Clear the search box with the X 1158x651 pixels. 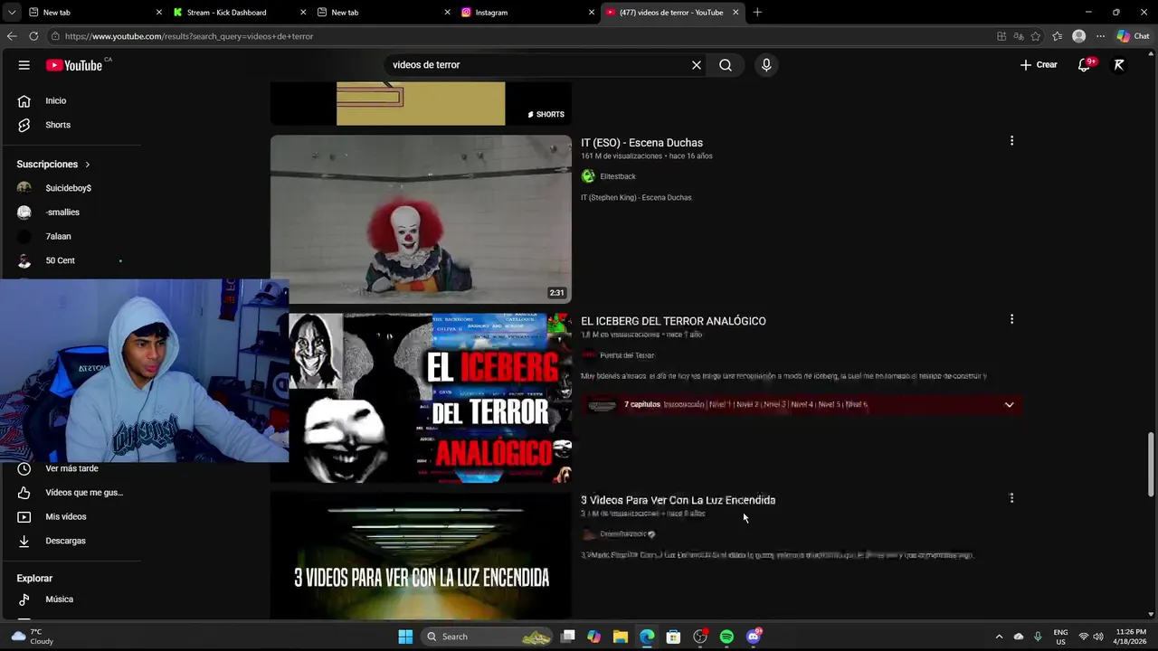697,65
